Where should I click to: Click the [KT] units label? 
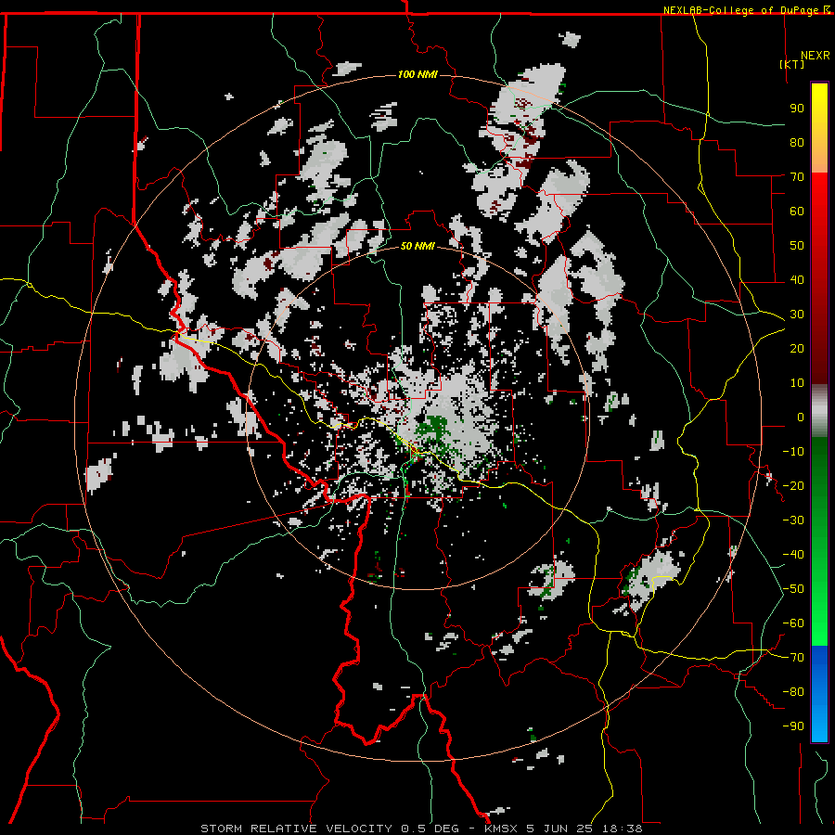(x=791, y=64)
